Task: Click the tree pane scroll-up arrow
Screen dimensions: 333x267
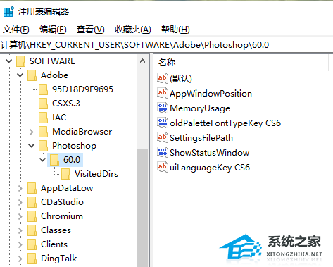Action: click(142, 61)
